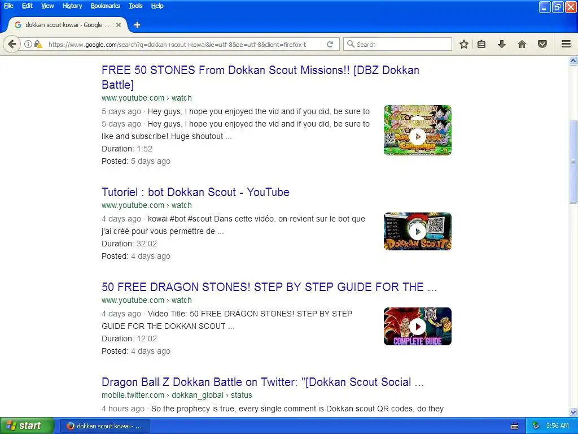Click the text Duration: 12:02
The width and height of the screenshot is (578, 434).
(129, 338)
